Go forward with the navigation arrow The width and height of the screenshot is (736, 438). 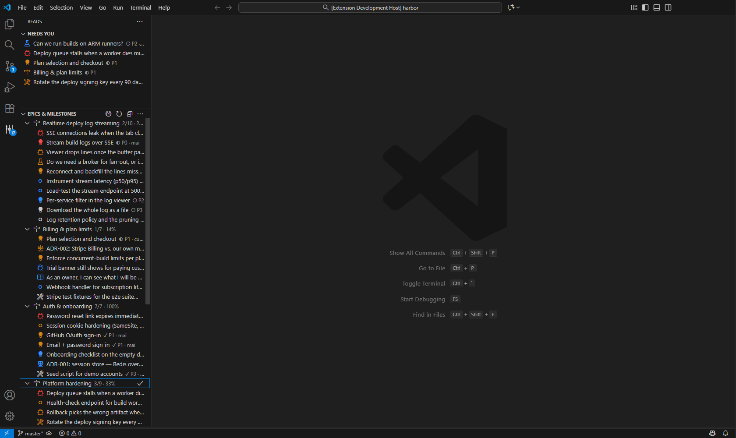[229, 7]
